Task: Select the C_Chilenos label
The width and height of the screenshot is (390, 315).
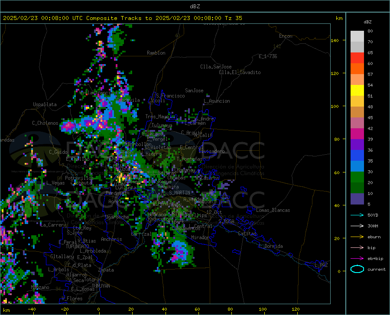Action: tap(45, 123)
